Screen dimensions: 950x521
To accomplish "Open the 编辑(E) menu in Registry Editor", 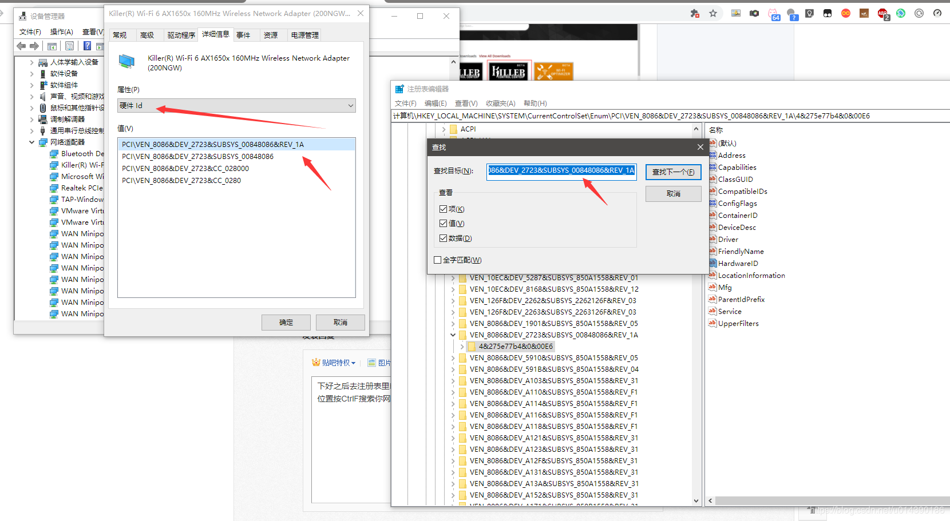I will [x=436, y=103].
